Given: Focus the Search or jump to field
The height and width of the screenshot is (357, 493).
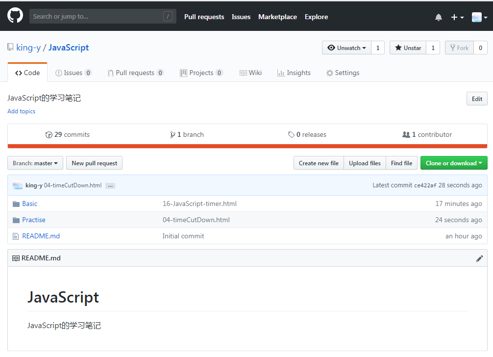Looking at the screenshot, I should click(102, 16).
